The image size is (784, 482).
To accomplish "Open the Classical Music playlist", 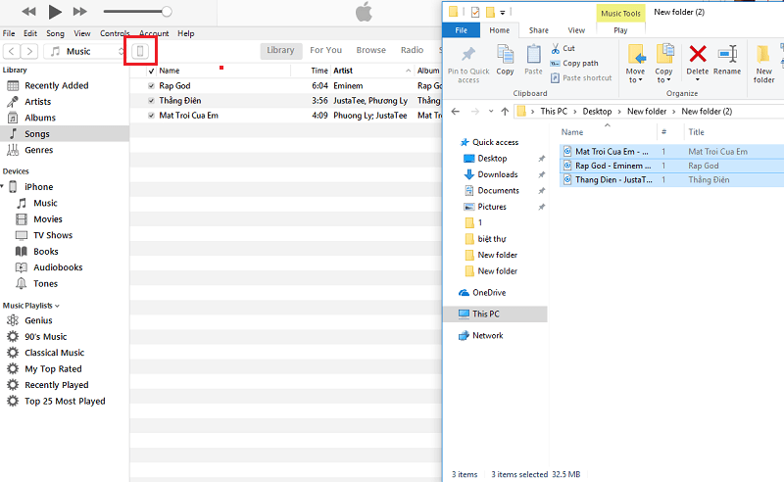I will [x=54, y=353].
